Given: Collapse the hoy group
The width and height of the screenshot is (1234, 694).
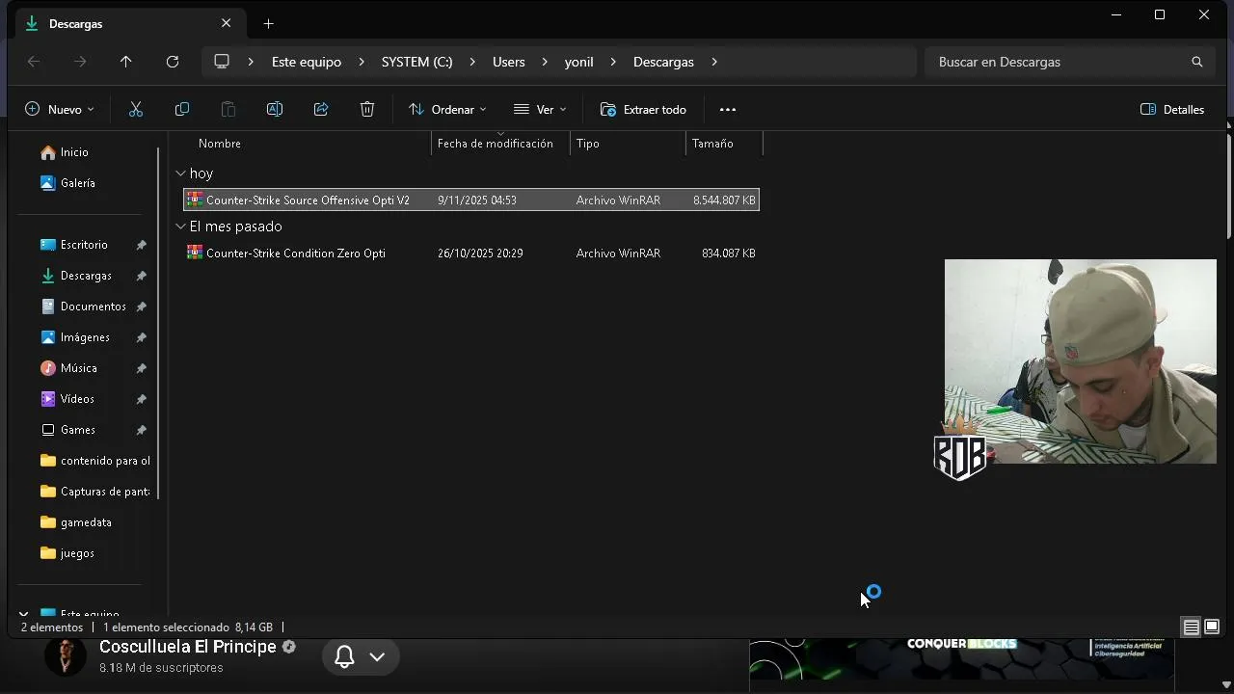Looking at the screenshot, I should tap(180, 173).
